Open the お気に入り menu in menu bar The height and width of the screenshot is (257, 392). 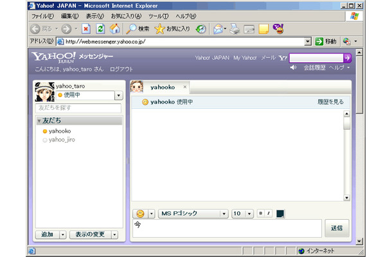126,16
